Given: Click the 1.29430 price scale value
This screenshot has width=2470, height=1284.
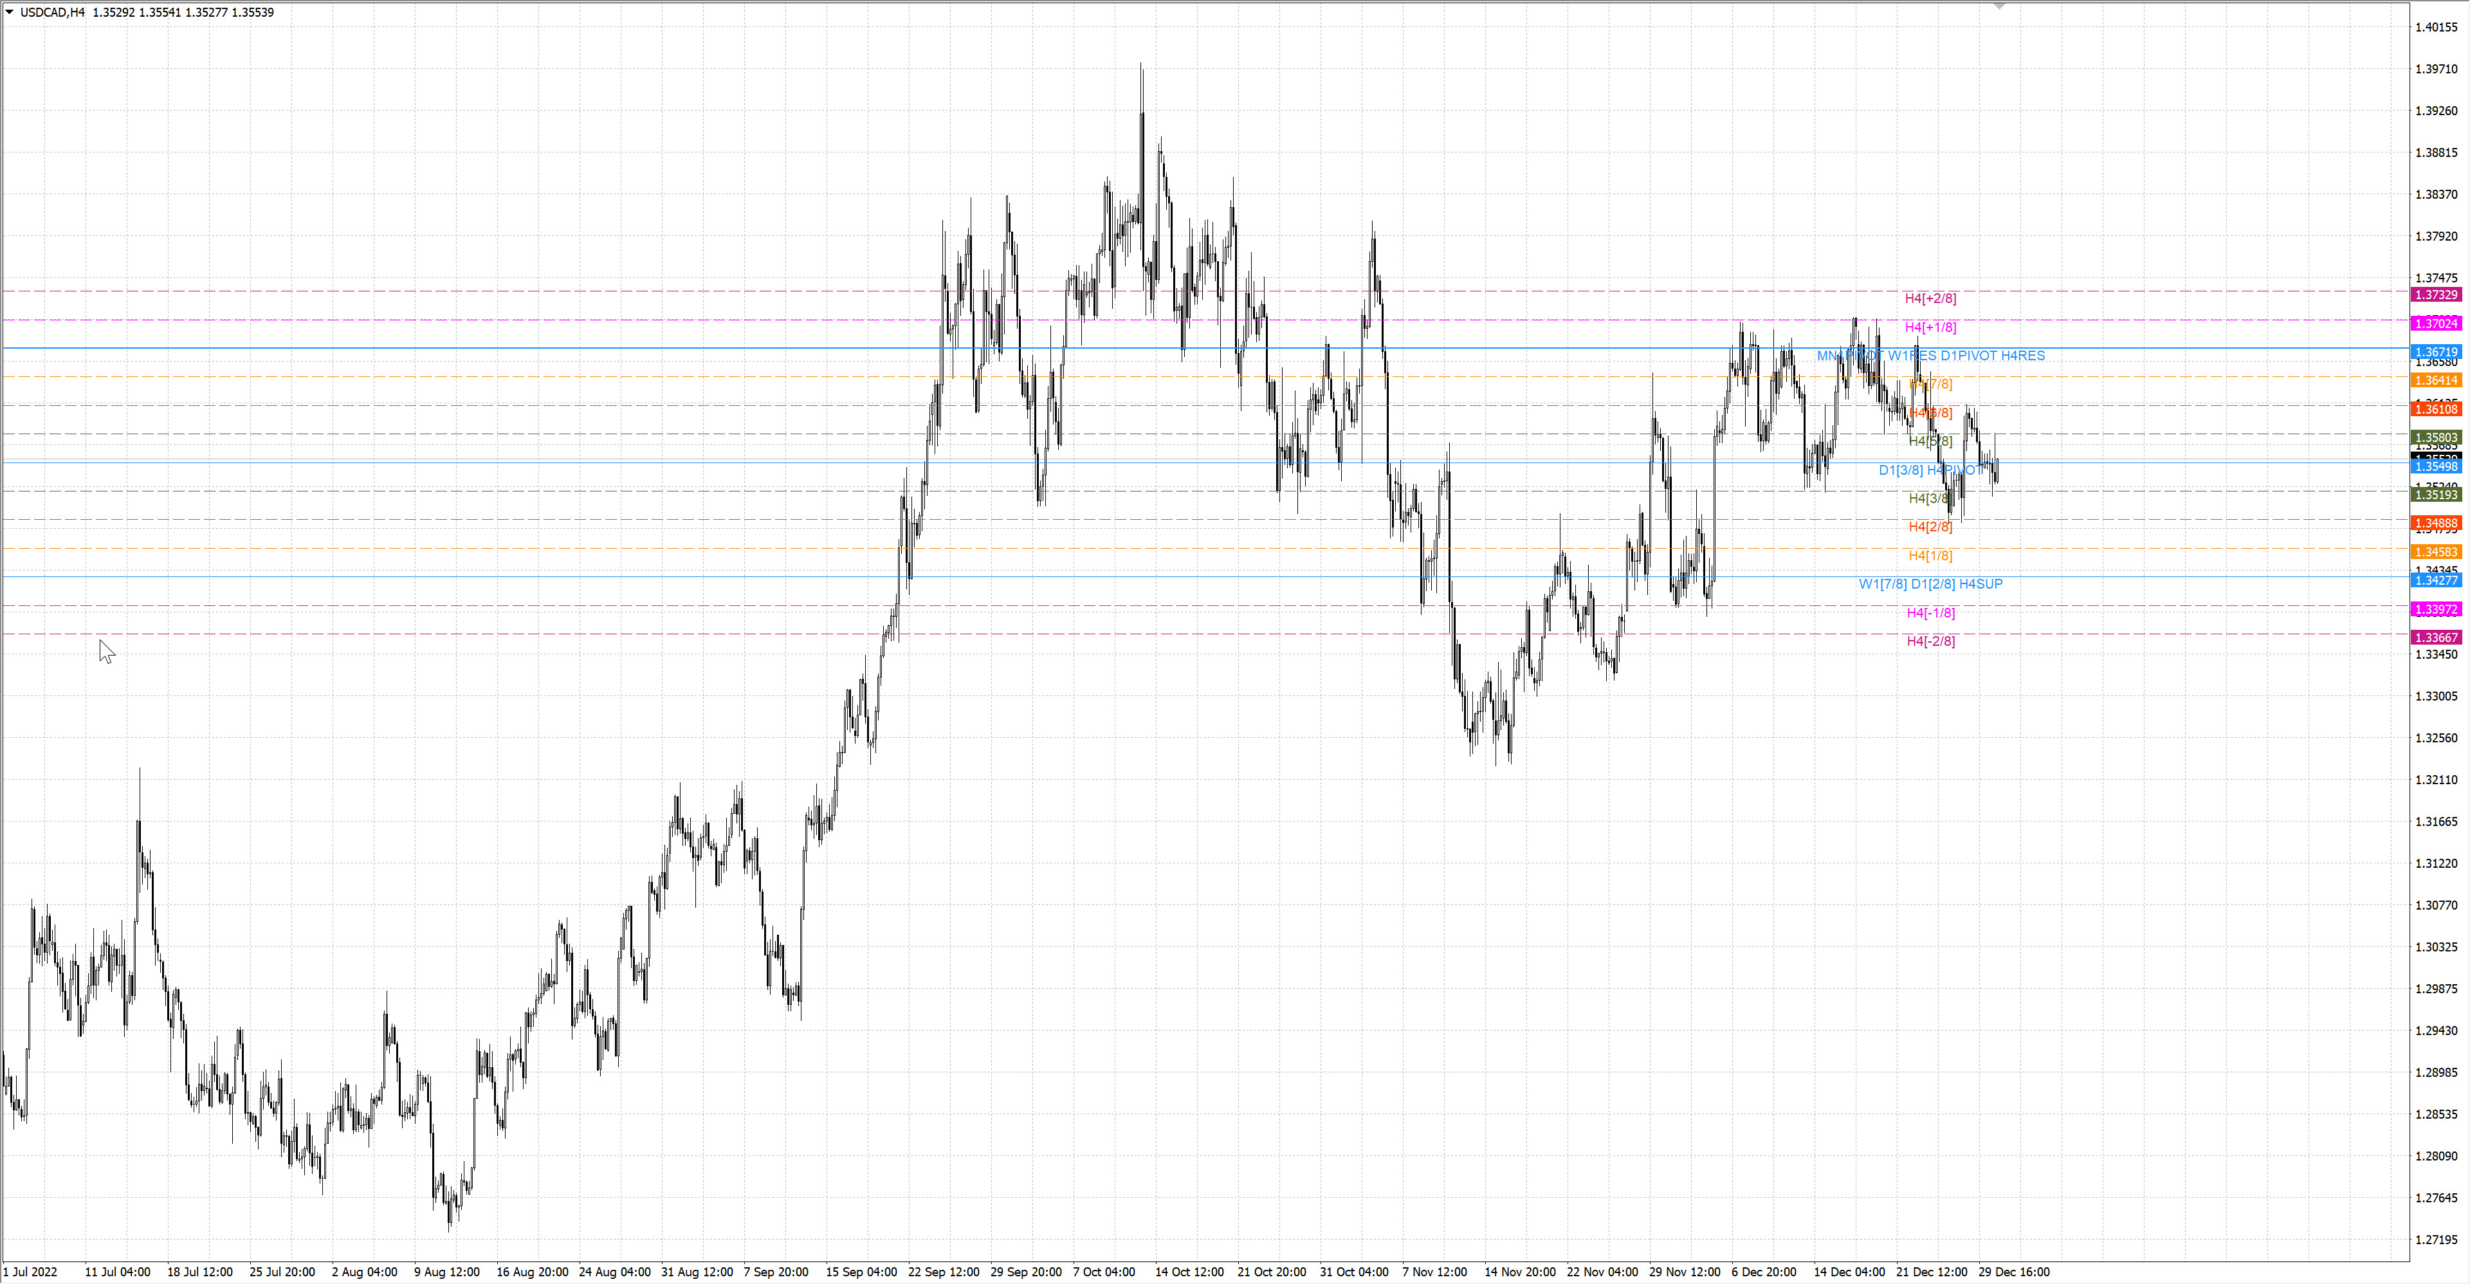Looking at the screenshot, I should click(x=2437, y=1031).
